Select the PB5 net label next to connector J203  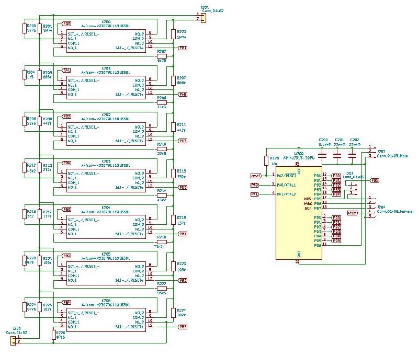(x=375, y=180)
